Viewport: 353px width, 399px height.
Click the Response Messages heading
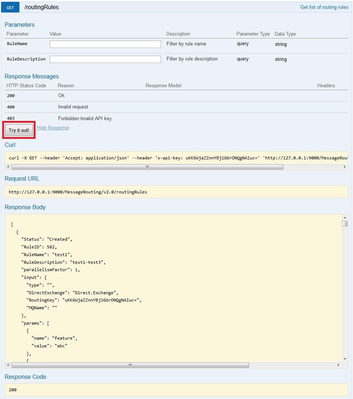pyautogui.click(x=31, y=76)
